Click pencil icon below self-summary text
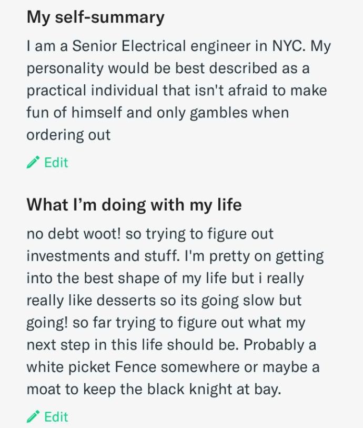363x428 pixels. click(33, 163)
